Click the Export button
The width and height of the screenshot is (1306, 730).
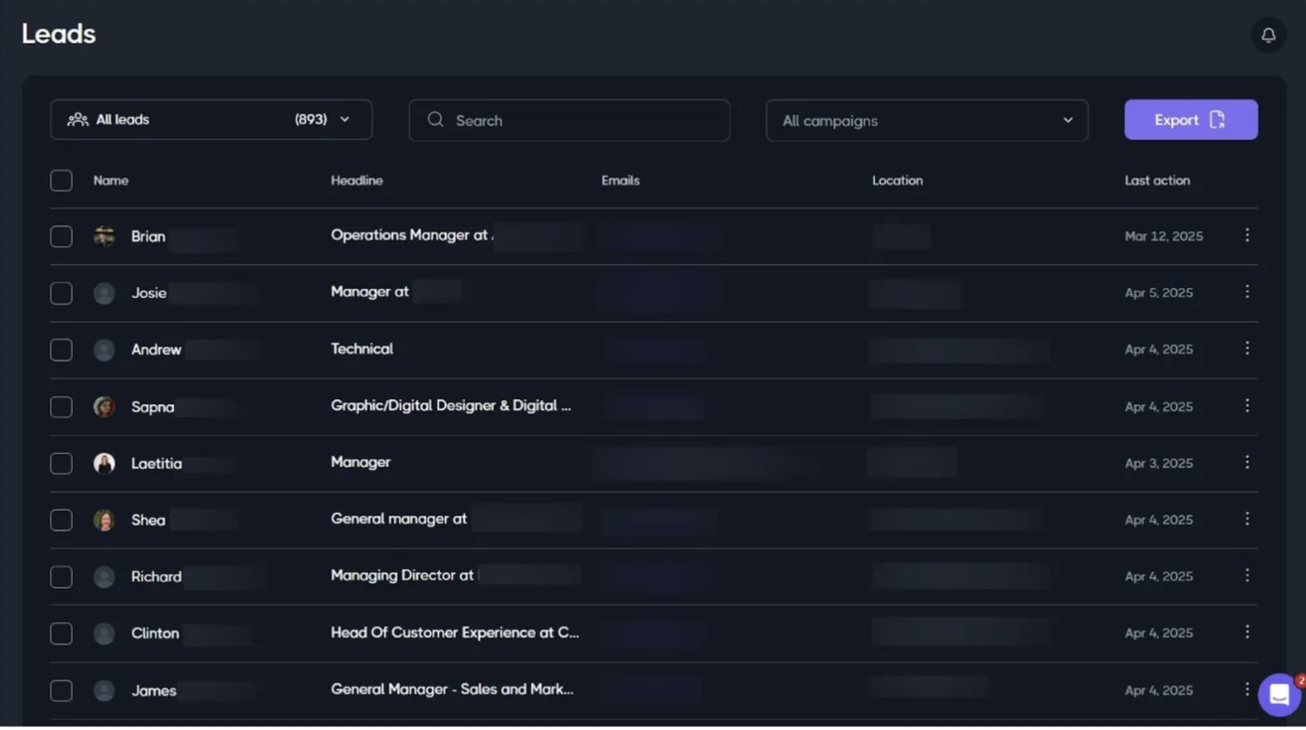(1190, 120)
